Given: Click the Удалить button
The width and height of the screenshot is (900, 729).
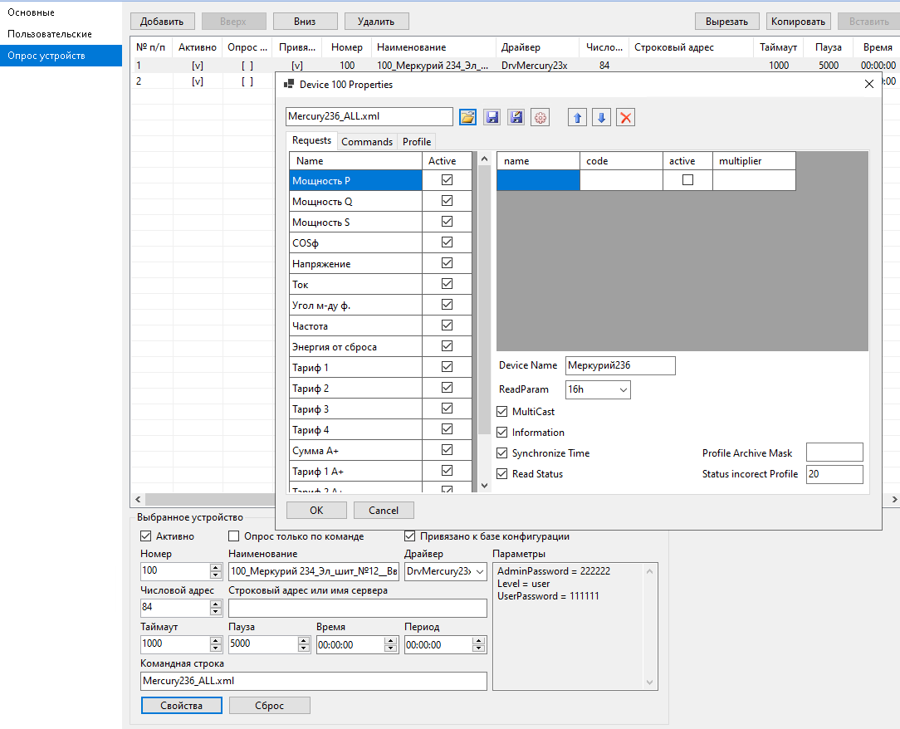Looking at the screenshot, I should click(x=377, y=22).
